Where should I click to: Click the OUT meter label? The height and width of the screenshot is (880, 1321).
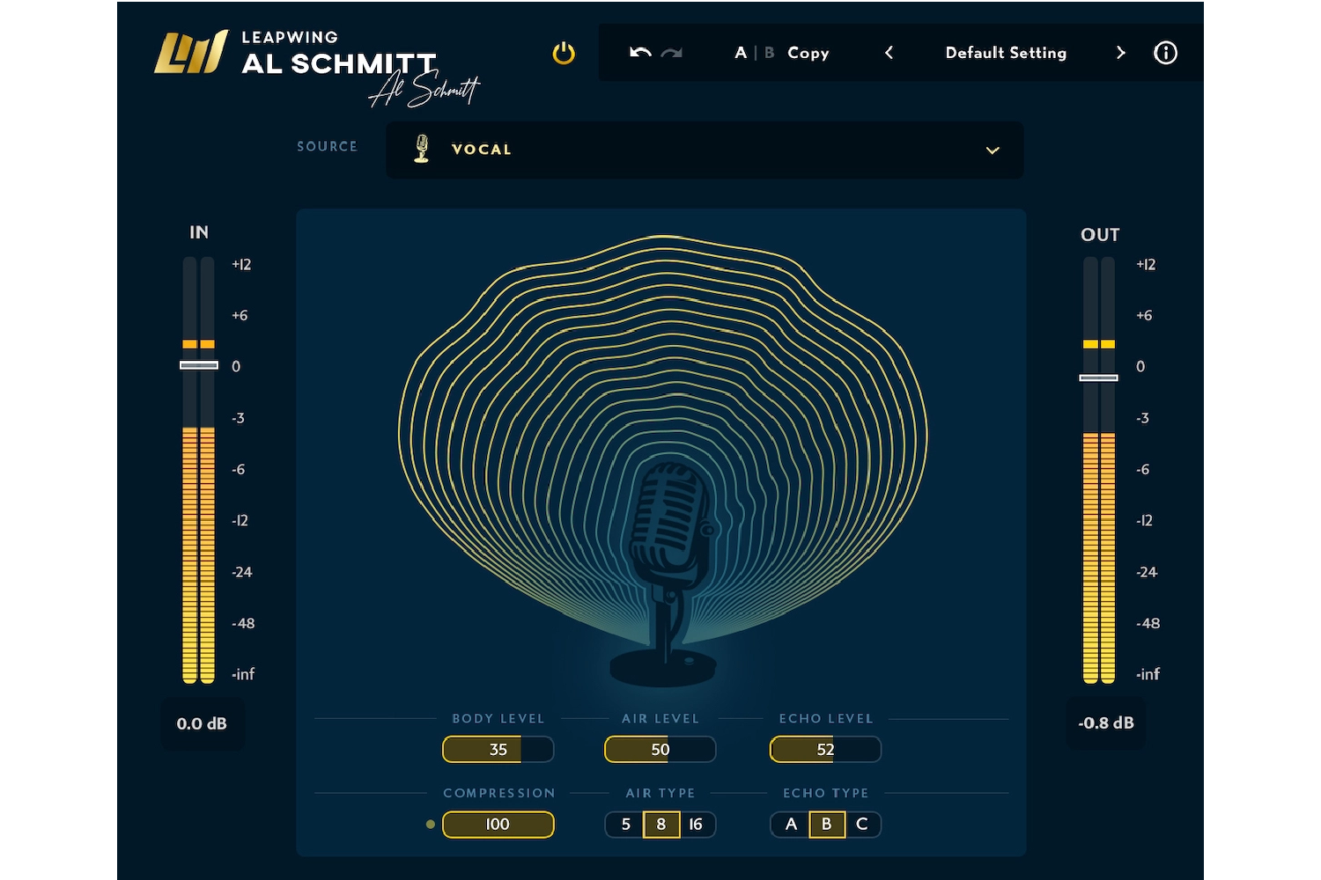click(x=1100, y=235)
